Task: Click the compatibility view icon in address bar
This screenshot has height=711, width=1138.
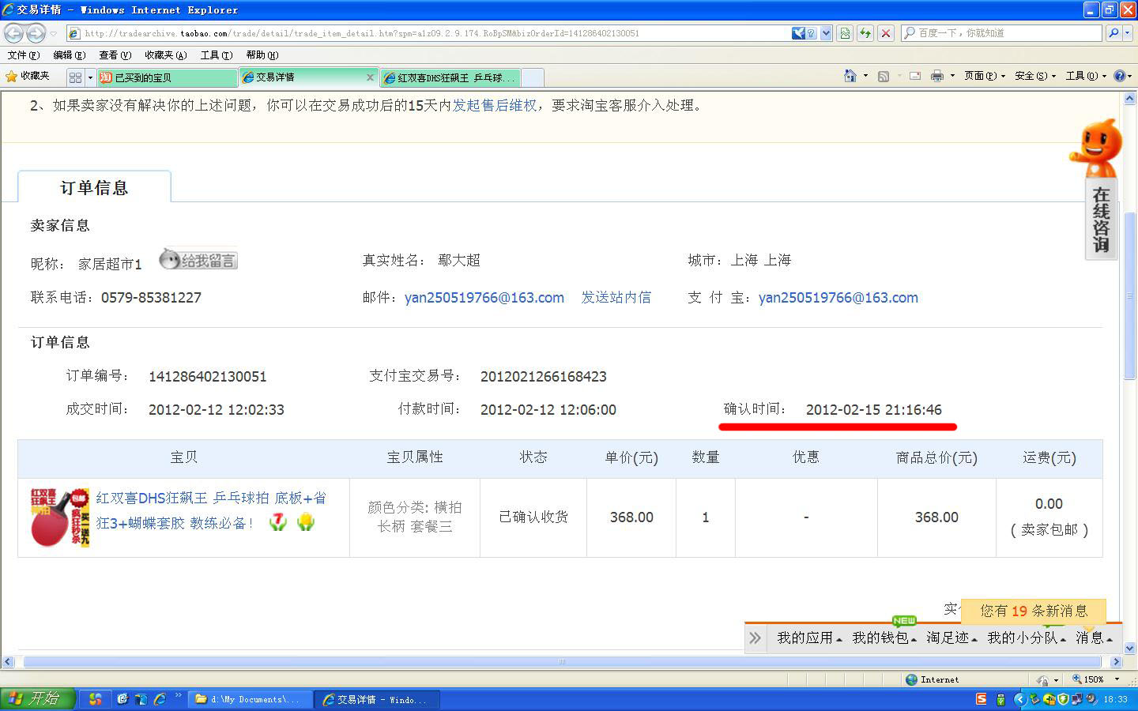Action: tap(845, 33)
